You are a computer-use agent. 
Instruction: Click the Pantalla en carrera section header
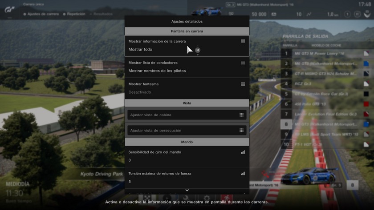click(187, 31)
